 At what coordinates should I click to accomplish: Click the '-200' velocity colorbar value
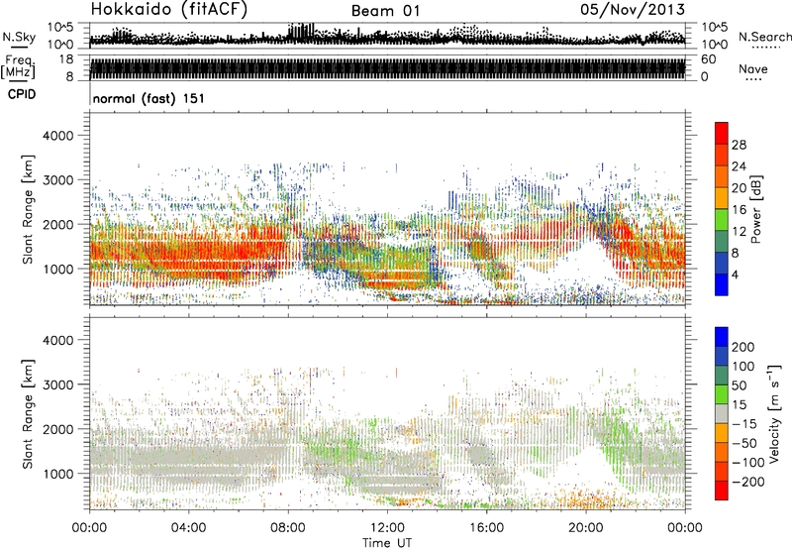coord(748,482)
